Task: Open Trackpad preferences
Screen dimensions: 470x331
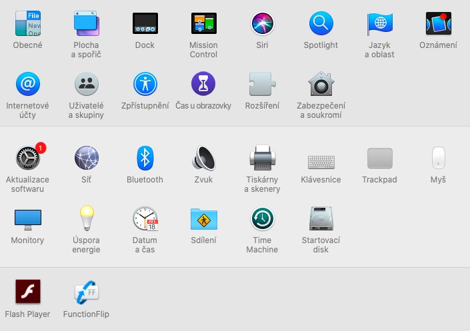Action: point(380,158)
